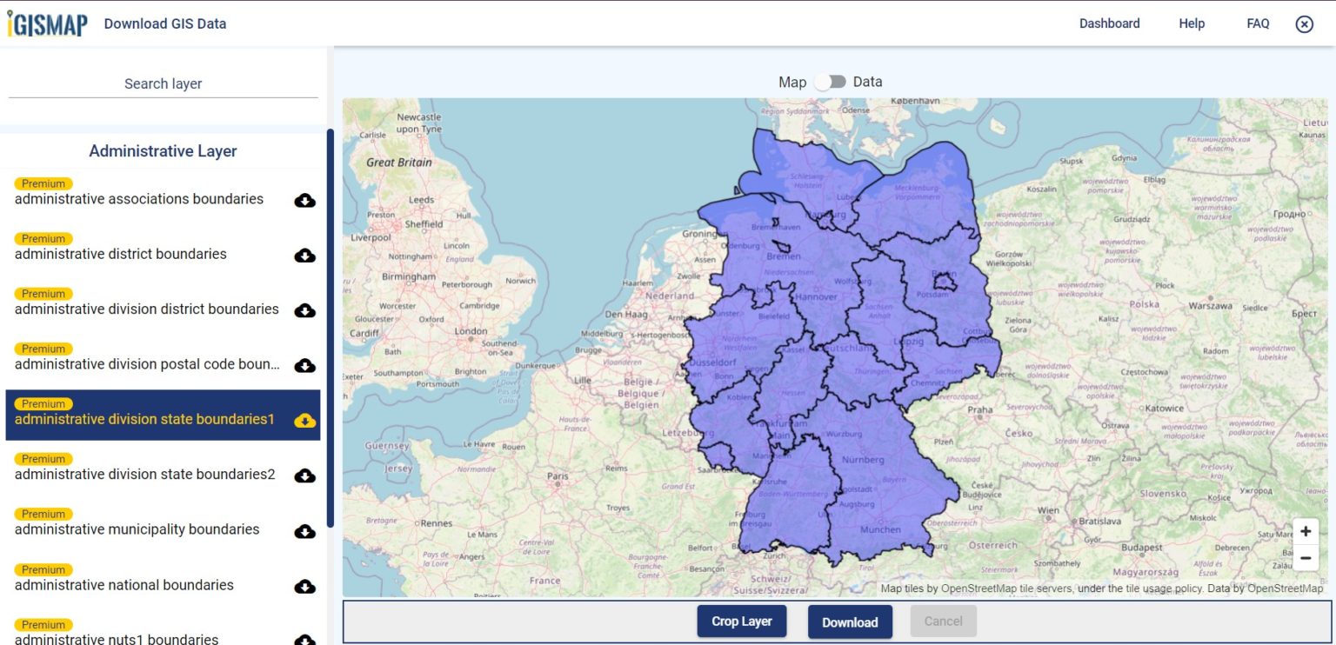
Task: Download the administrative division postal code boundaries
Action: [304, 365]
